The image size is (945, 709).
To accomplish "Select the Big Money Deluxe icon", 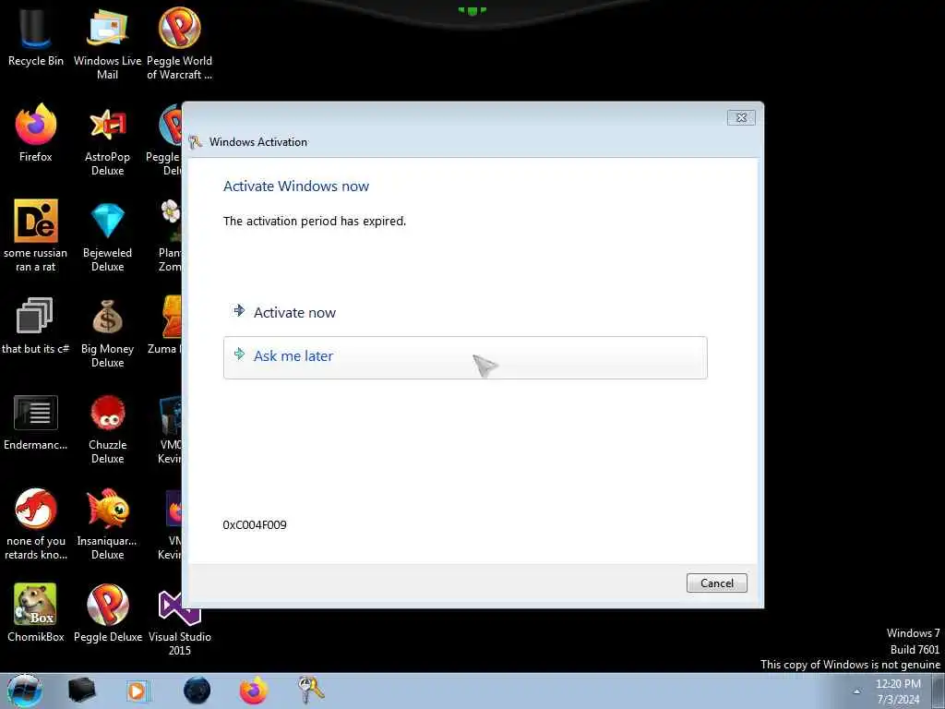I will 107,332.
